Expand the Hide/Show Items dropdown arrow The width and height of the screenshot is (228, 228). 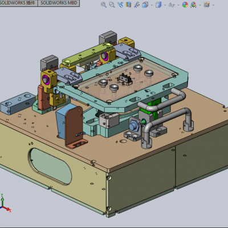point(178,5)
